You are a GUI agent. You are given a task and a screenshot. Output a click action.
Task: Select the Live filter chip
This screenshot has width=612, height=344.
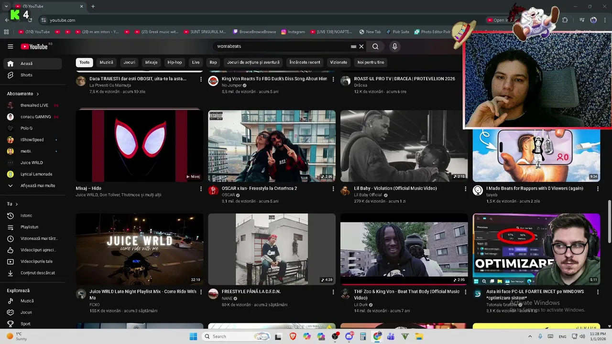(x=196, y=62)
